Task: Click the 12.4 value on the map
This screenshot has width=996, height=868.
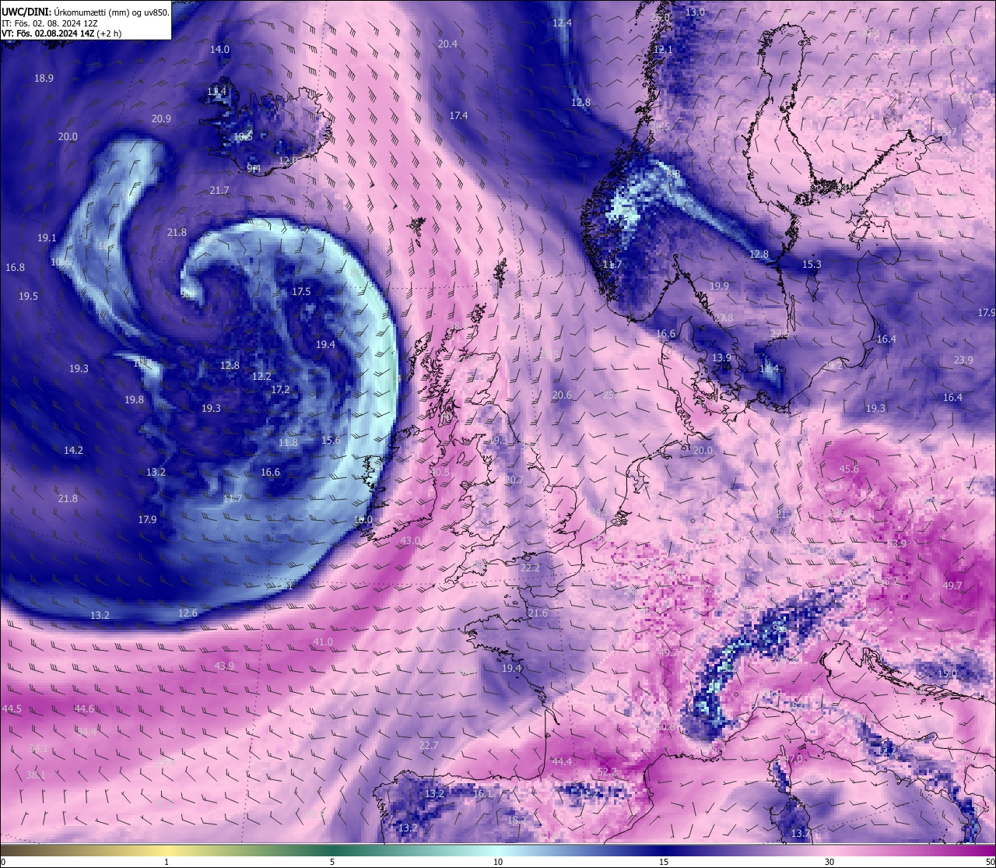Action: pos(562,23)
